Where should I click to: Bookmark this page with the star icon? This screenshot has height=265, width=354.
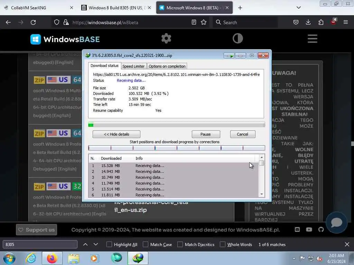coord(204,22)
